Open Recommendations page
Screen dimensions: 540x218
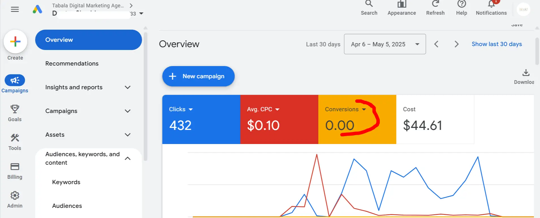click(x=72, y=64)
